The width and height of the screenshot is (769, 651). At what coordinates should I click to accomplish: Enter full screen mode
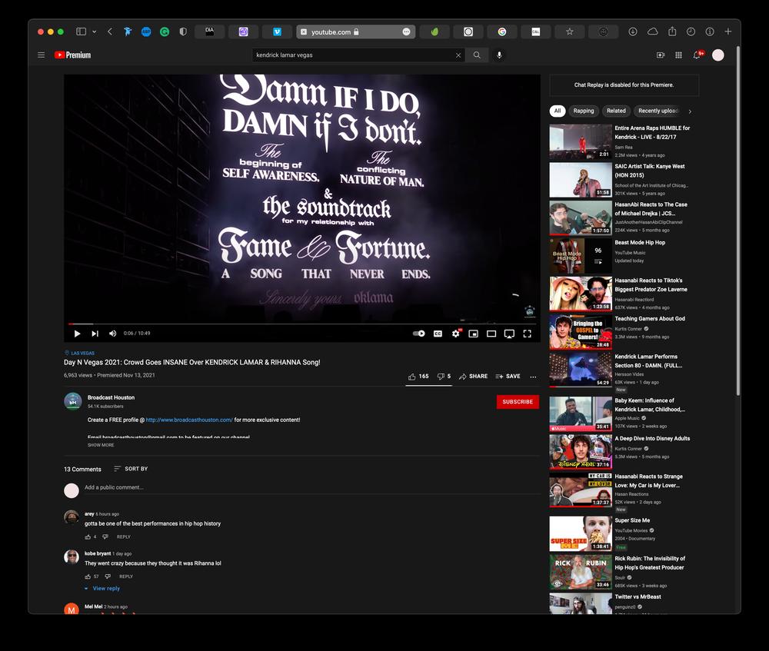[528, 334]
